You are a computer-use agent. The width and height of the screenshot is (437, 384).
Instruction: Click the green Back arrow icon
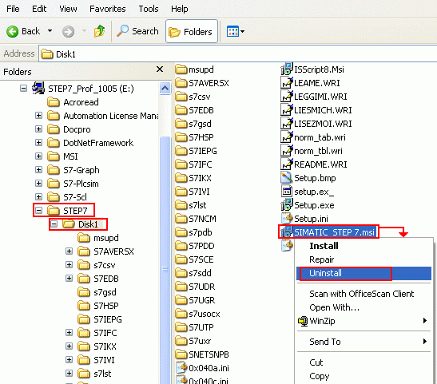pyautogui.click(x=12, y=31)
